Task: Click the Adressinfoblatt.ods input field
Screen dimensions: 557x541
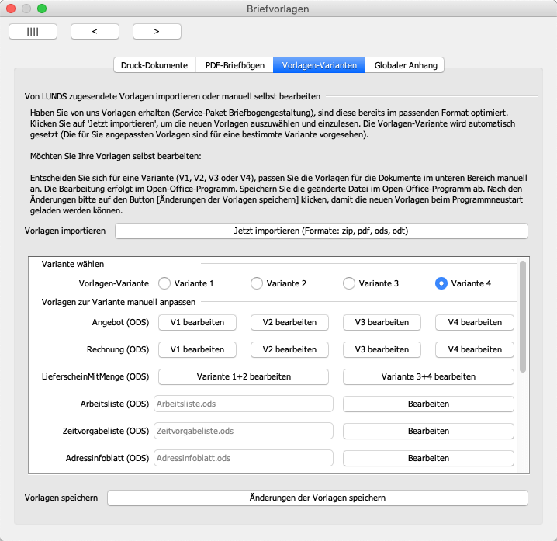Action: (244, 458)
